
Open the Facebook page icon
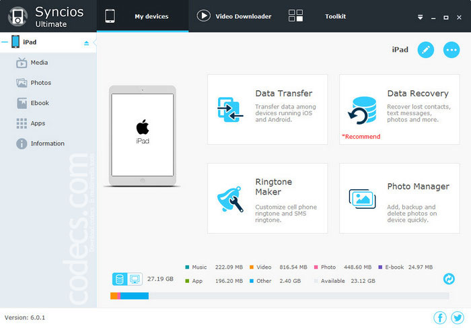click(x=440, y=317)
